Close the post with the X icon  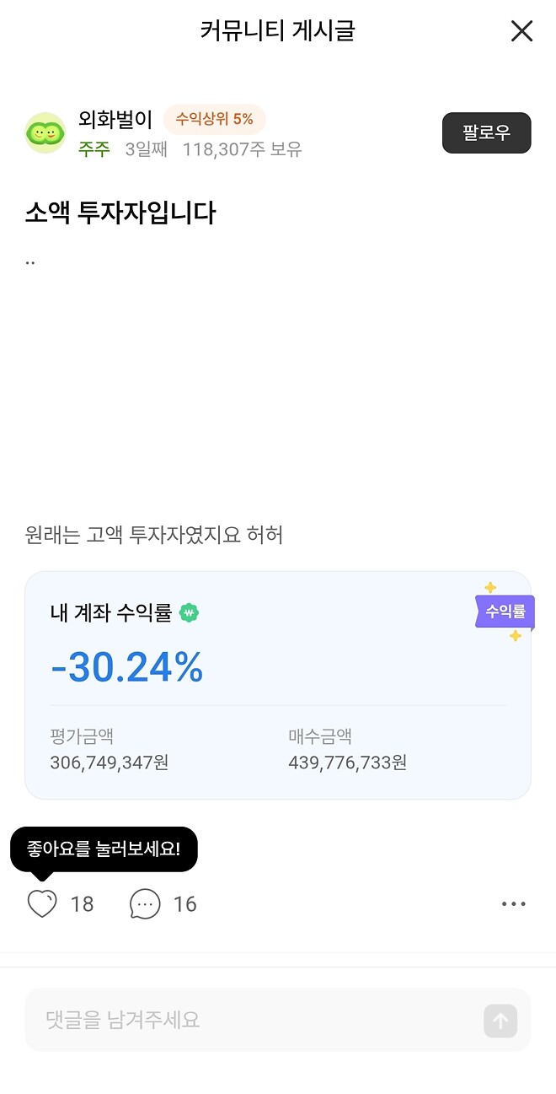point(521,31)
